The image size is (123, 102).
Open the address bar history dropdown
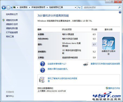(x=75, y=7)
